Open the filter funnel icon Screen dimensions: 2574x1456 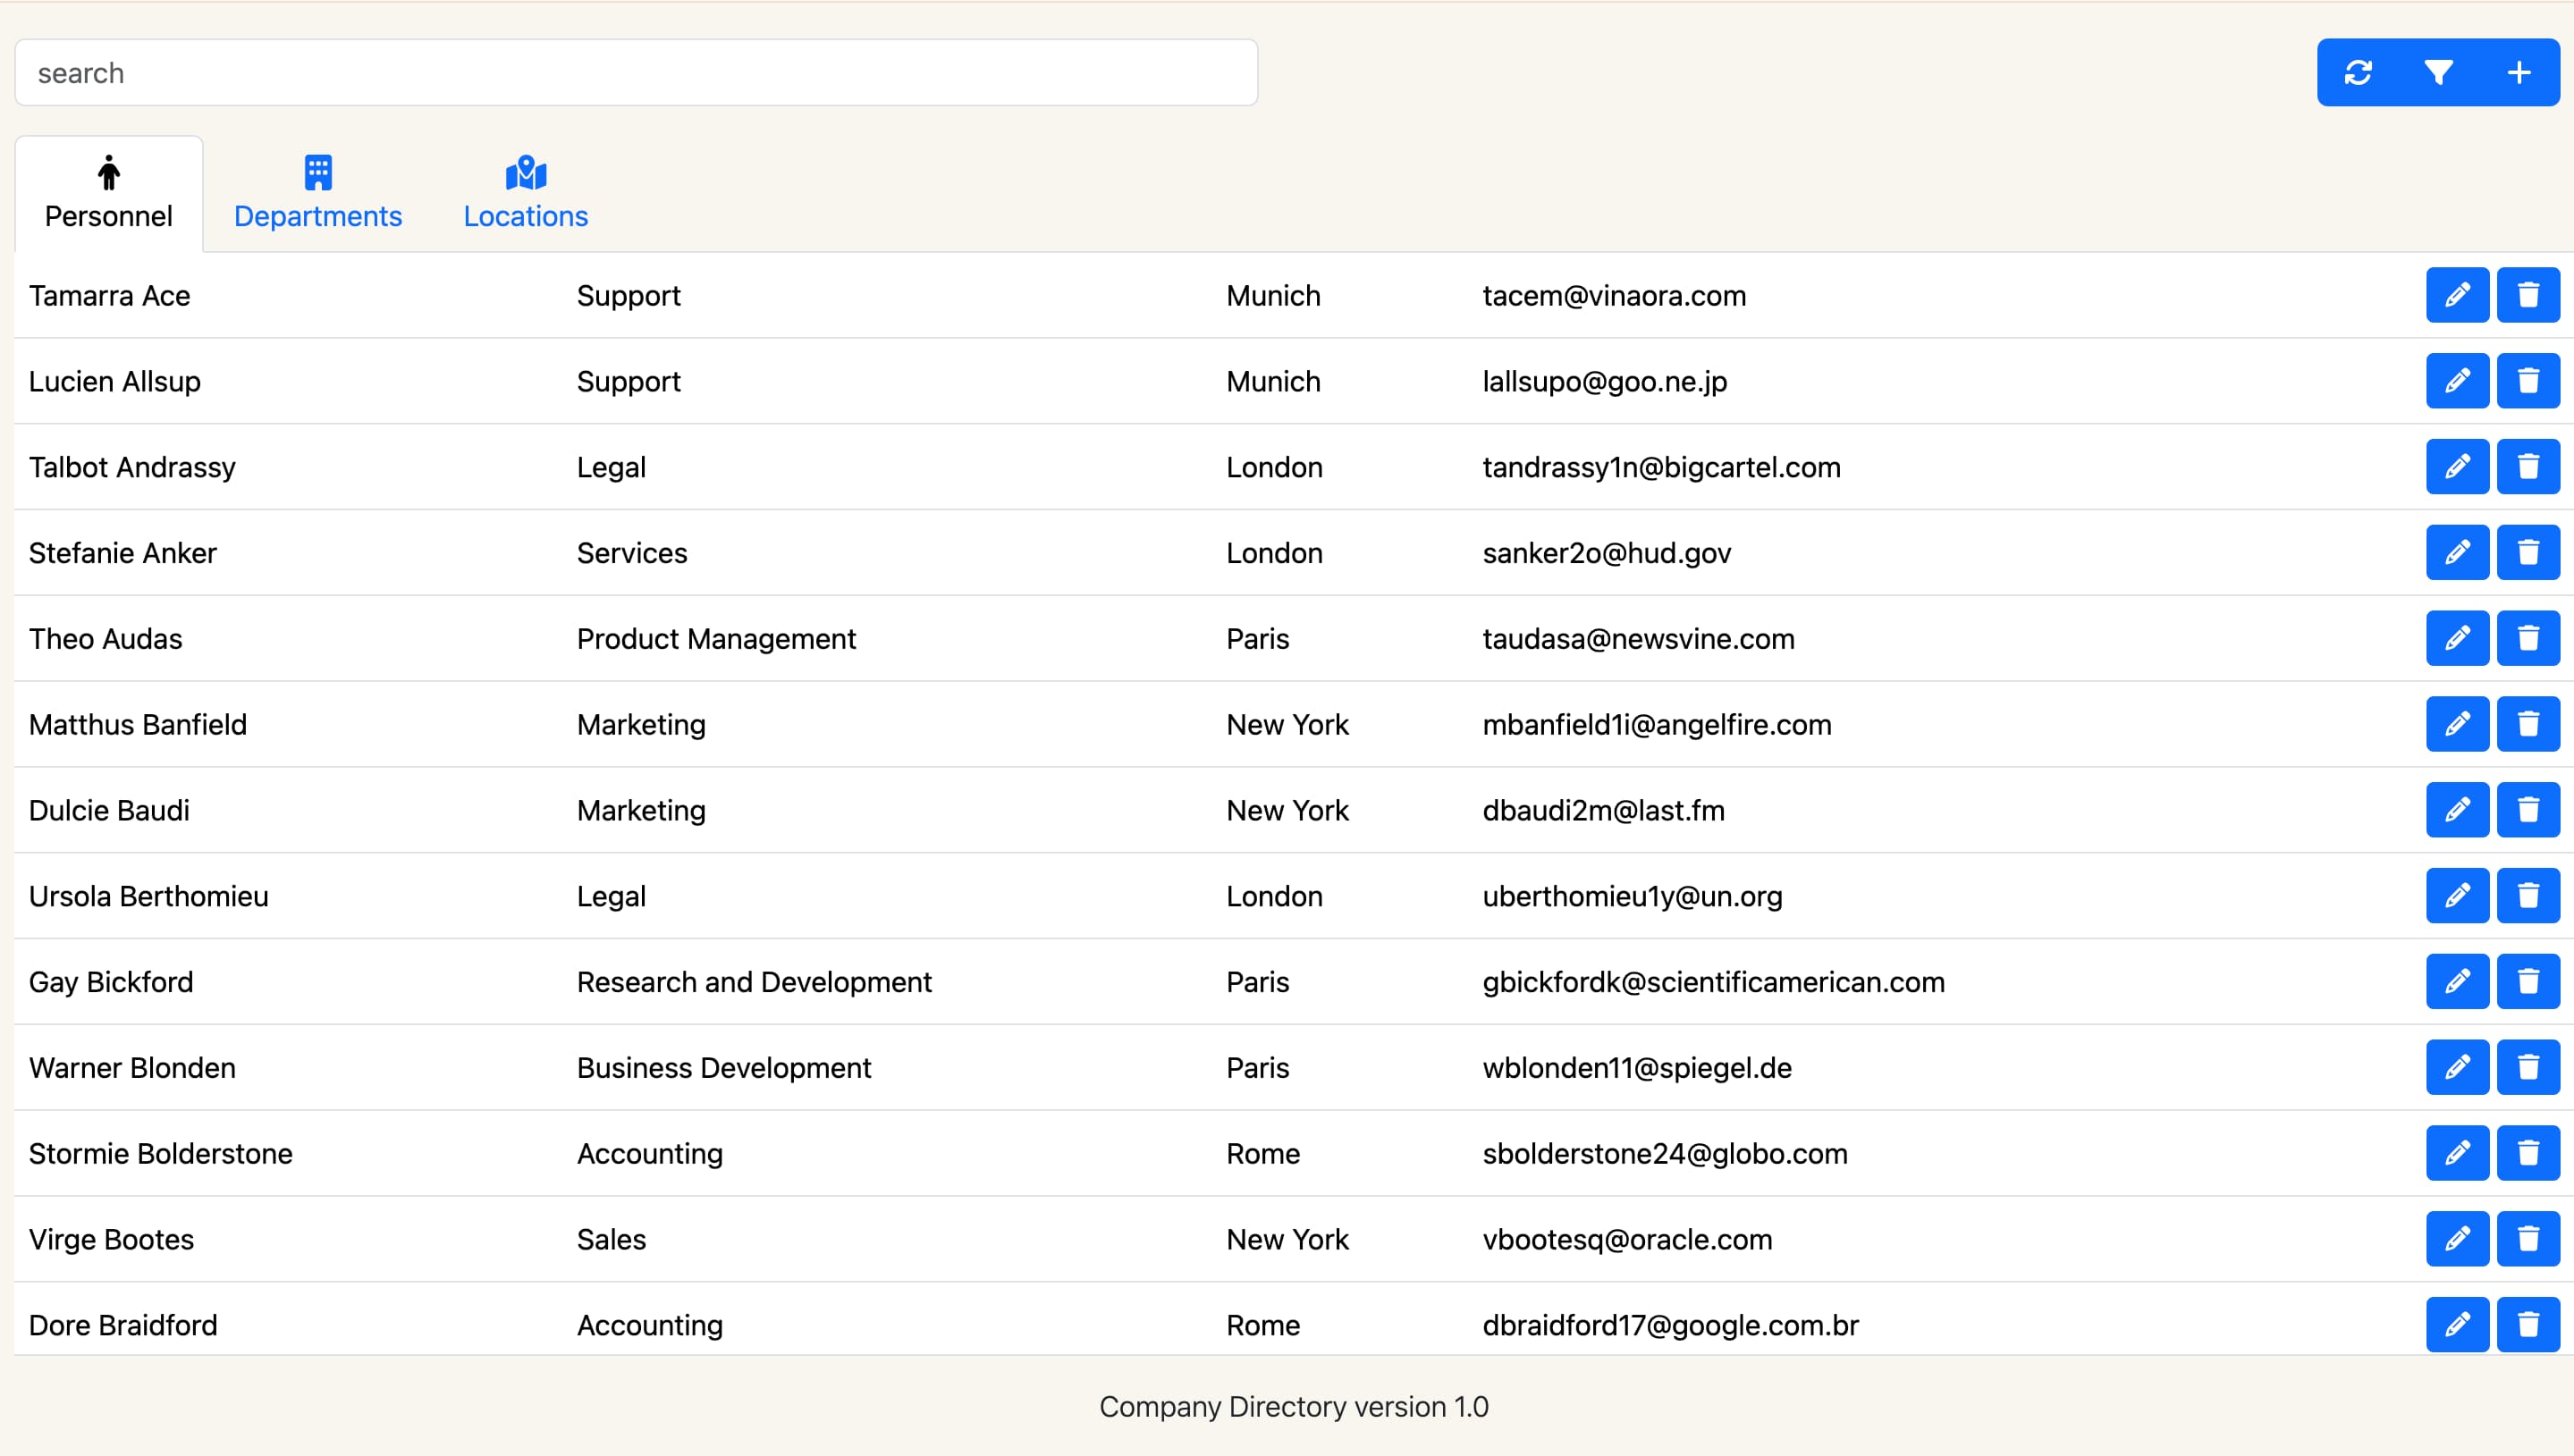2438,73
